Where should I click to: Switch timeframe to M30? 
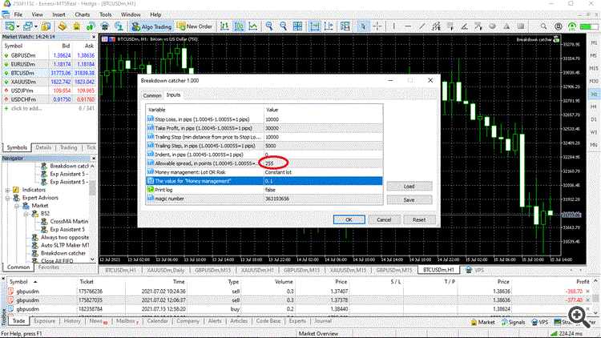(x=594, y=81)
